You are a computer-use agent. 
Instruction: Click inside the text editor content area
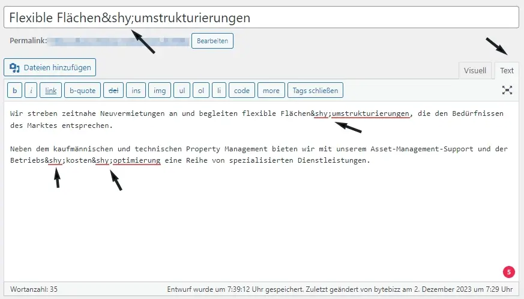[x=261, y=192]
